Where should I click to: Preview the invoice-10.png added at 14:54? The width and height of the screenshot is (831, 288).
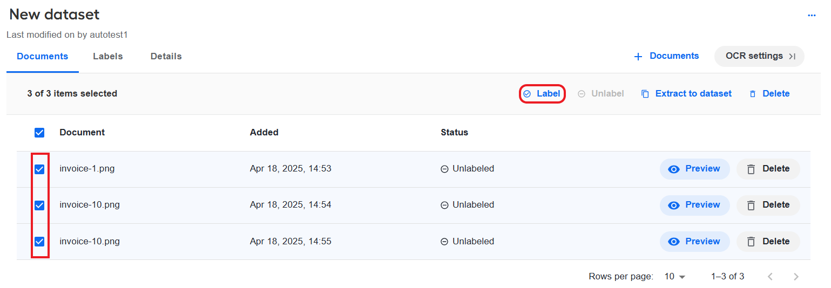point(694,205)
